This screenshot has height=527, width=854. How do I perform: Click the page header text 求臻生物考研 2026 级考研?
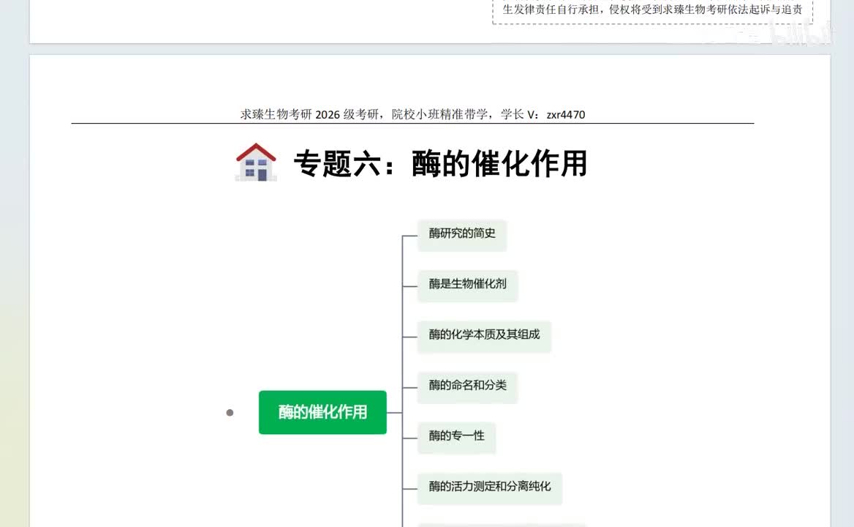point(309,114)
